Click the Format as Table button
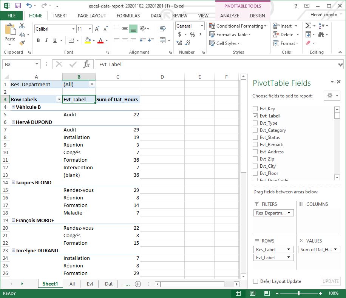The height and width of the screenshot is (298, 346). (230, 34)
